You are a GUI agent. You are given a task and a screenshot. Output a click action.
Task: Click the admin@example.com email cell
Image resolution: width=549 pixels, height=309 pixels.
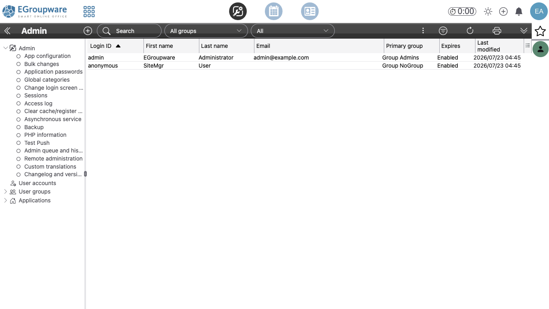coord(281,58)
